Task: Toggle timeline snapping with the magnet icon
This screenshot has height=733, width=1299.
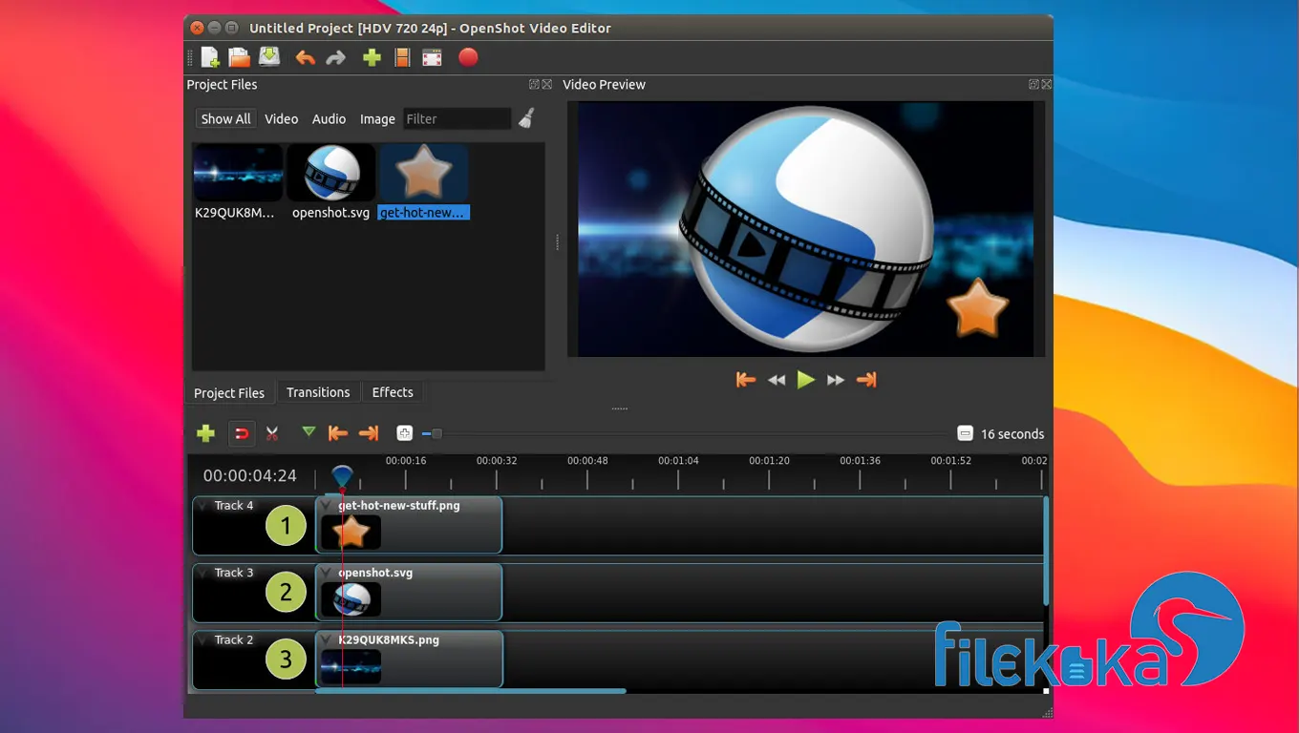Action: coord(242,434)
